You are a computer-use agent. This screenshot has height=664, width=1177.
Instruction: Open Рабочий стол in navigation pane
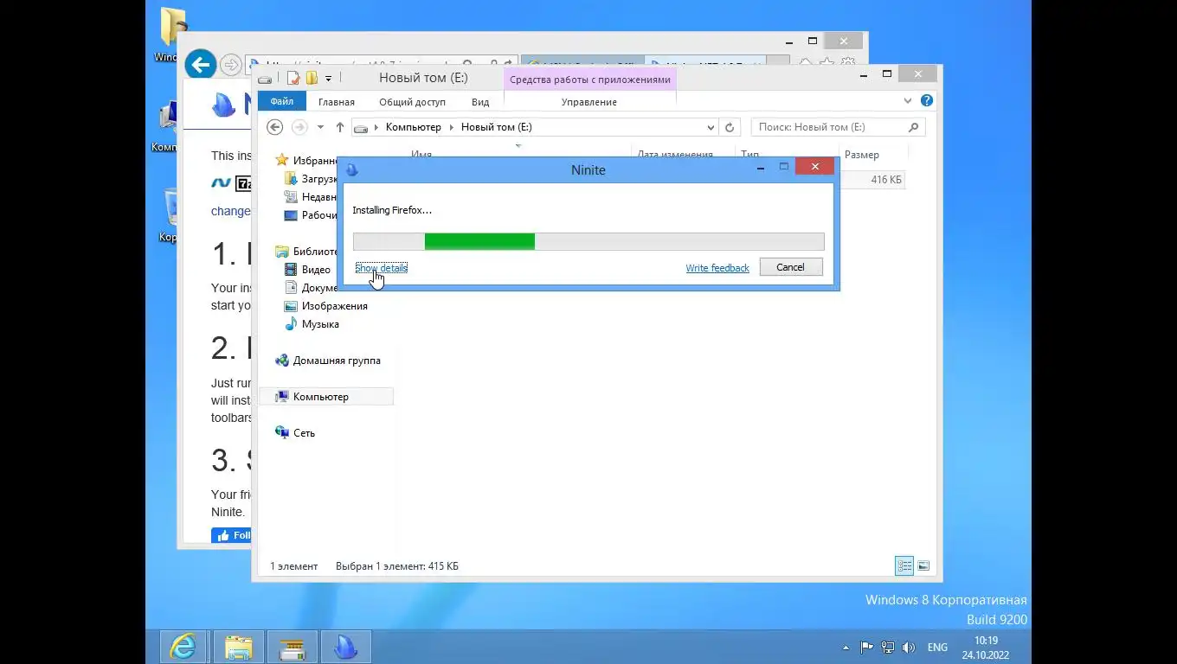pos(311,215)
